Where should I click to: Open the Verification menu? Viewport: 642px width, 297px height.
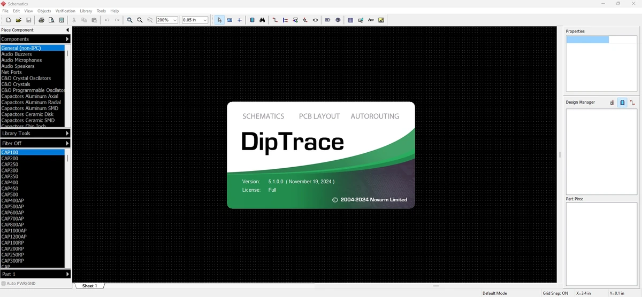(x=66, y=11)
